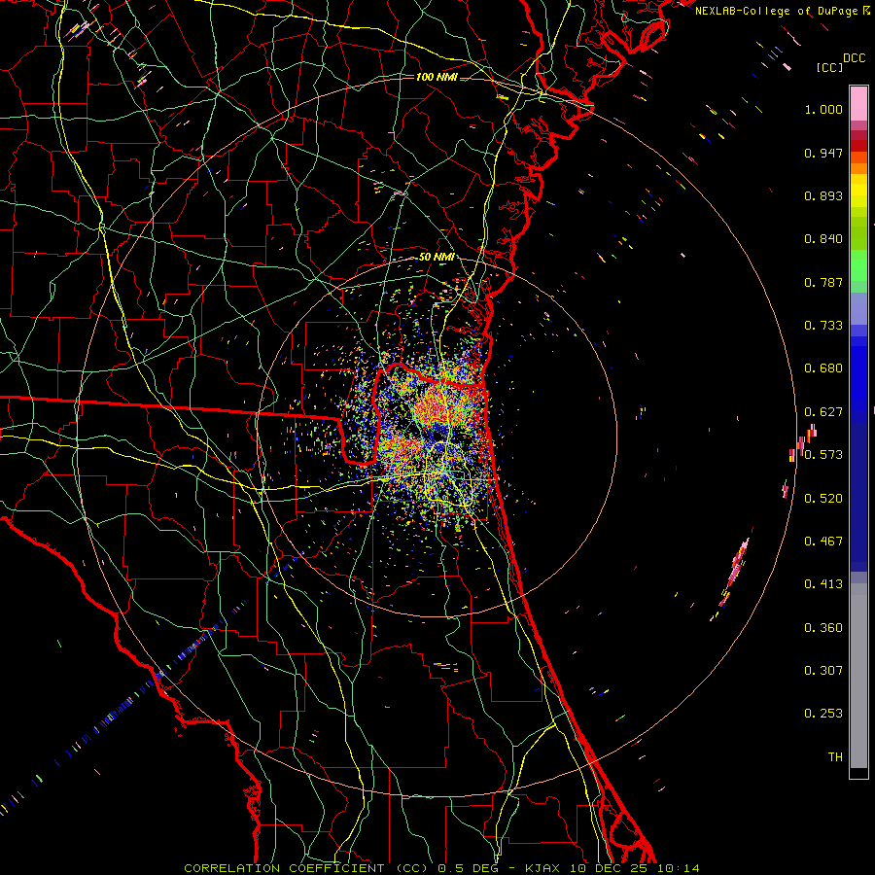The image size is (875, 875).
Task: Select the 0.893 scale value
Action: point(823,195)
